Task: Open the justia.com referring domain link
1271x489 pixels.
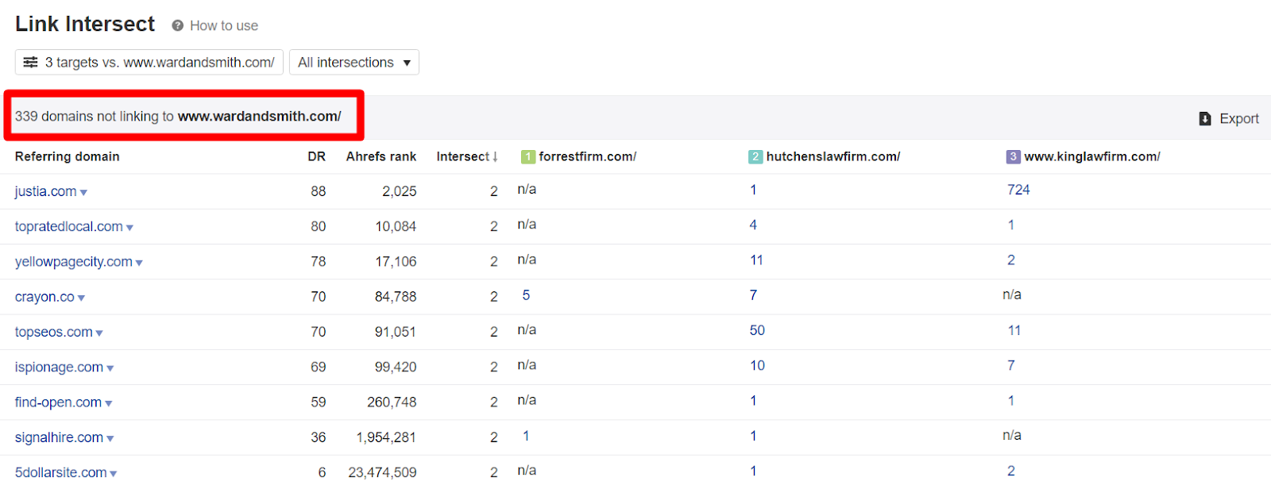Action: [x=46, y=191]
